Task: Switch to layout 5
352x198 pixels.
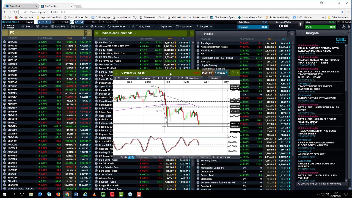Action: pos(50,22)
